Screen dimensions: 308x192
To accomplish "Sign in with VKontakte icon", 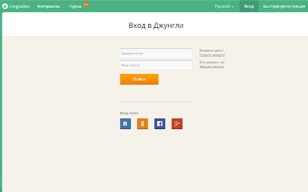I will point(125,124).
